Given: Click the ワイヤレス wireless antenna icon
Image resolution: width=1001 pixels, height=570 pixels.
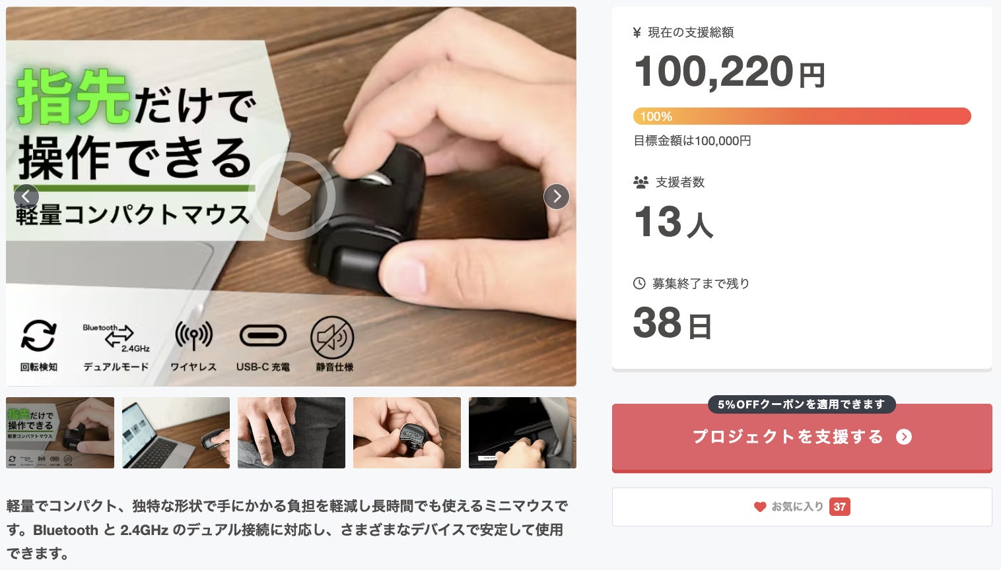Looking at the screenshot, I should pyautogui.click(x=193, y=336).
